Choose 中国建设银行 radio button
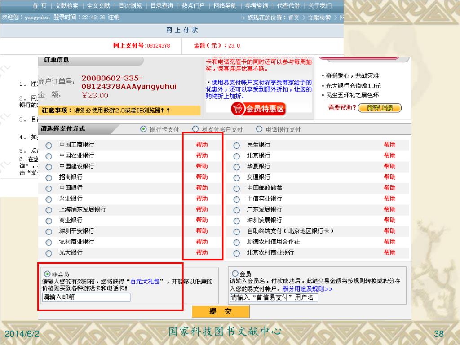Viewport: 460px width, 345px height. tap(49, 167)
